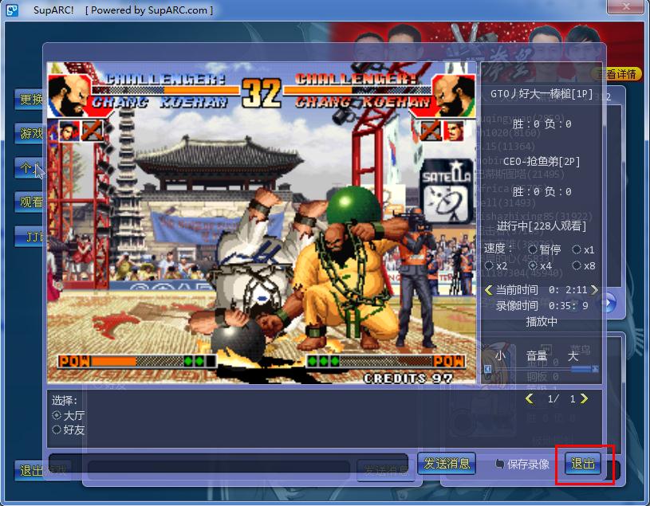Go to the previous page using the arrow before 1/ 1

(530, 398)
